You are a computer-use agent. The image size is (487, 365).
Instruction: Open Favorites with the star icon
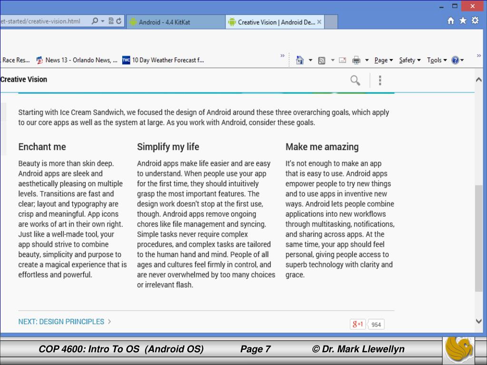463,20
